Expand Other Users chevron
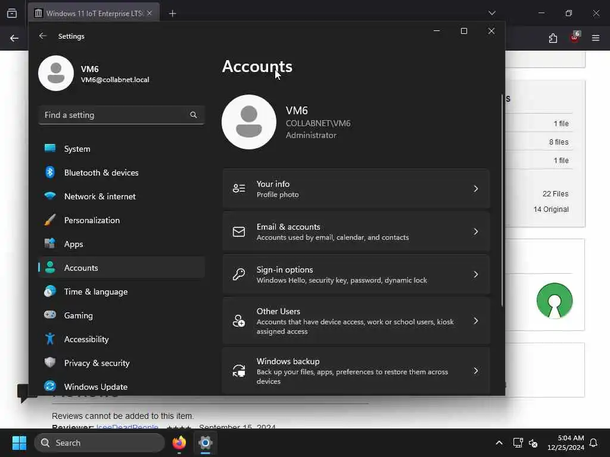The image size is (610, 457). pos(476,321)
